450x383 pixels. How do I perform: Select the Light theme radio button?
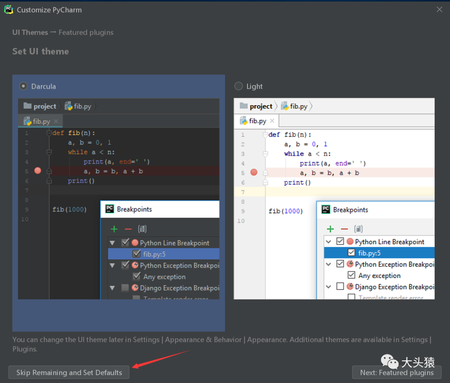238,86
